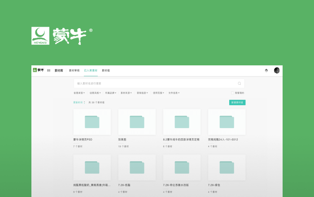Click 7 个素材 under 蒙牛详情页PSD
The width and height of the screenshot is (314, 197).
click(78, 146)
